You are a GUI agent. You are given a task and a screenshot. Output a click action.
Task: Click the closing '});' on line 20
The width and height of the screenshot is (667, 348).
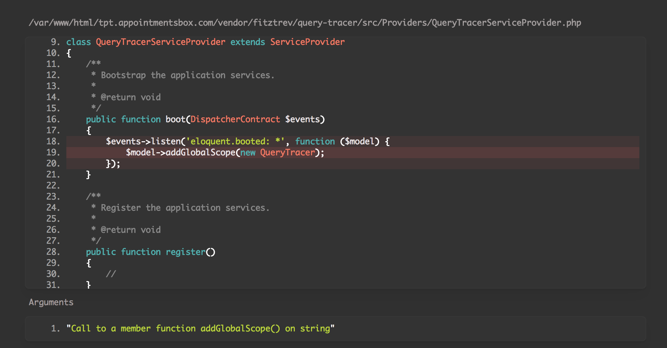click(x=113, y=164)
